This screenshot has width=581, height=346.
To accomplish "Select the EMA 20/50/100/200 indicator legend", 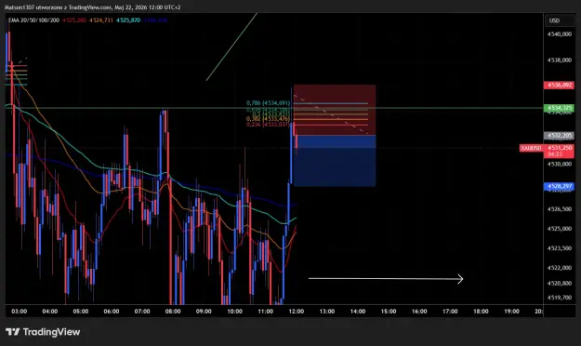I will (x=33, y=20).
